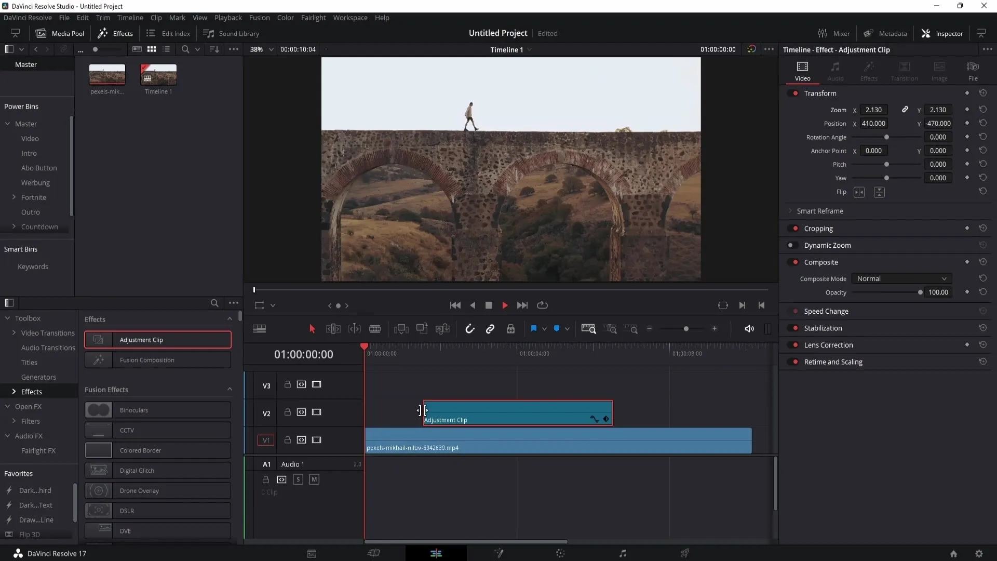
Task: Click the Transform reset icon for Zoom
Action: click(x=984, y=110)
